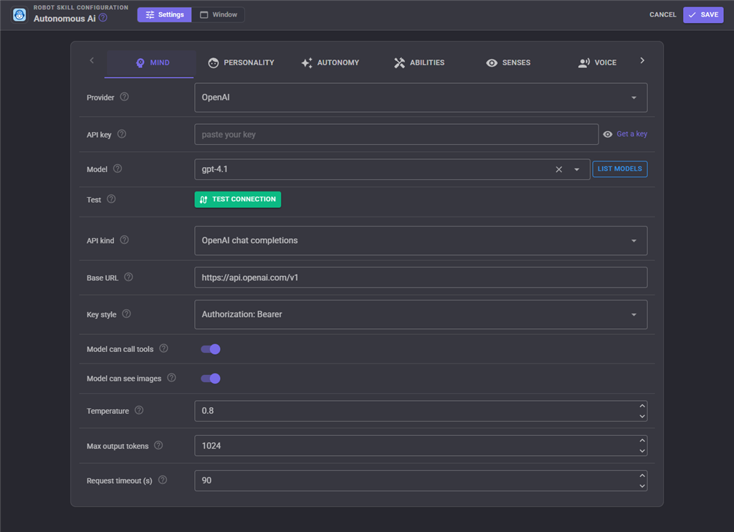
Task: Increase Max output tokens value
Action: (642, 441)
